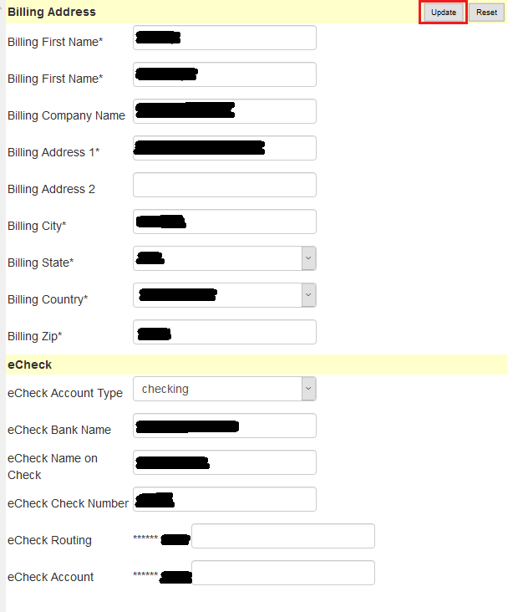Click the Billing City text box
The height and width of the screenshot is (612, 523).
(225, 222)
